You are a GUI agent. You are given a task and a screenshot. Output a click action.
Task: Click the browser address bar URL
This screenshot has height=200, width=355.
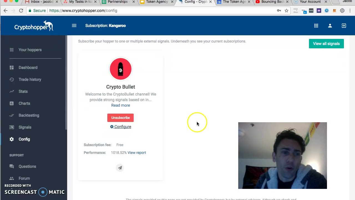[83, 11]
